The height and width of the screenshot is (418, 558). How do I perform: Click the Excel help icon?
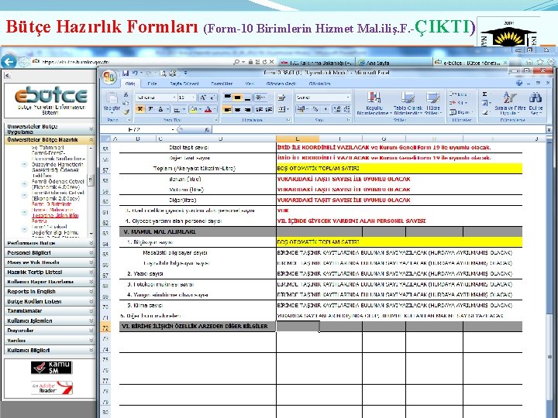coord(518,83)
